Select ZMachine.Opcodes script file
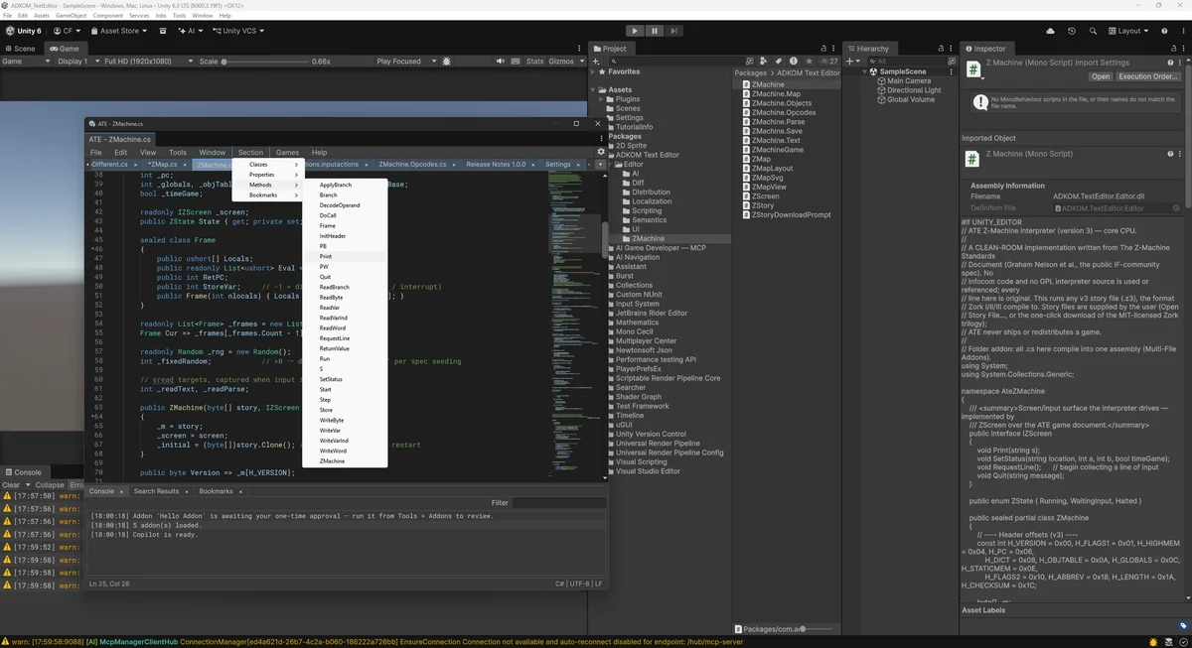1192x648 pixels. [x=783, y=113]
